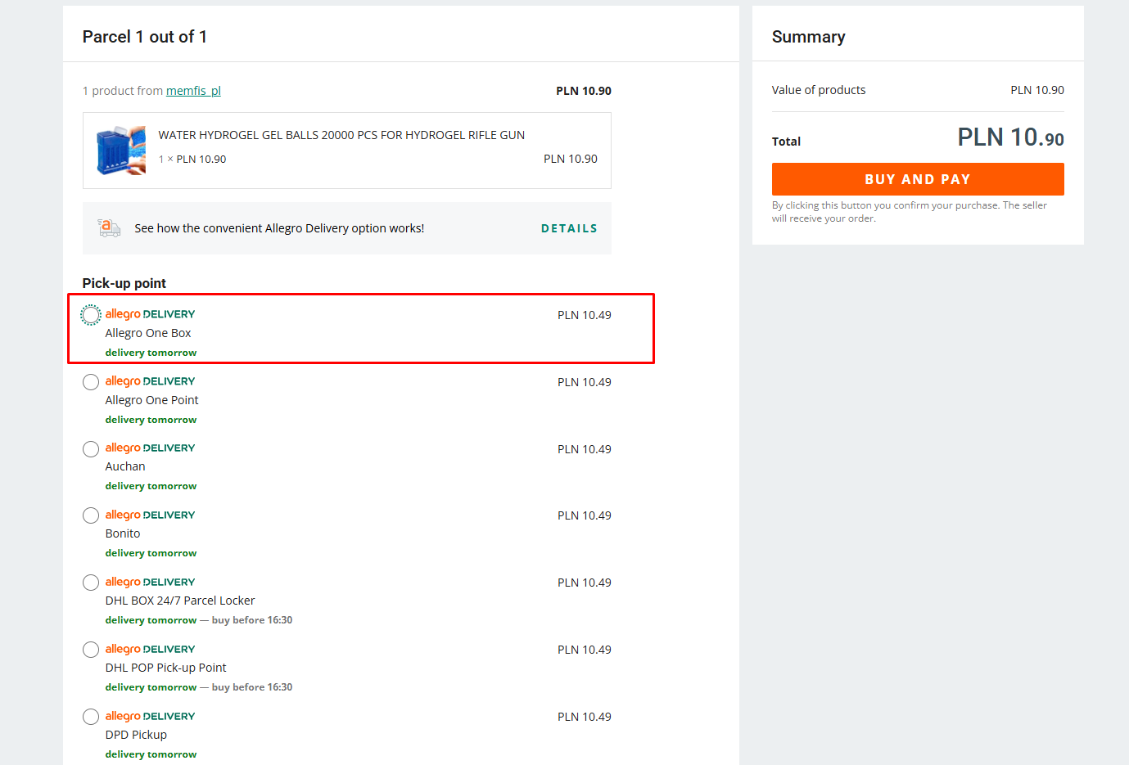Click the Allegro Delivery logo above Auchan
This screenshot has width=1129, height=765.
150,448
